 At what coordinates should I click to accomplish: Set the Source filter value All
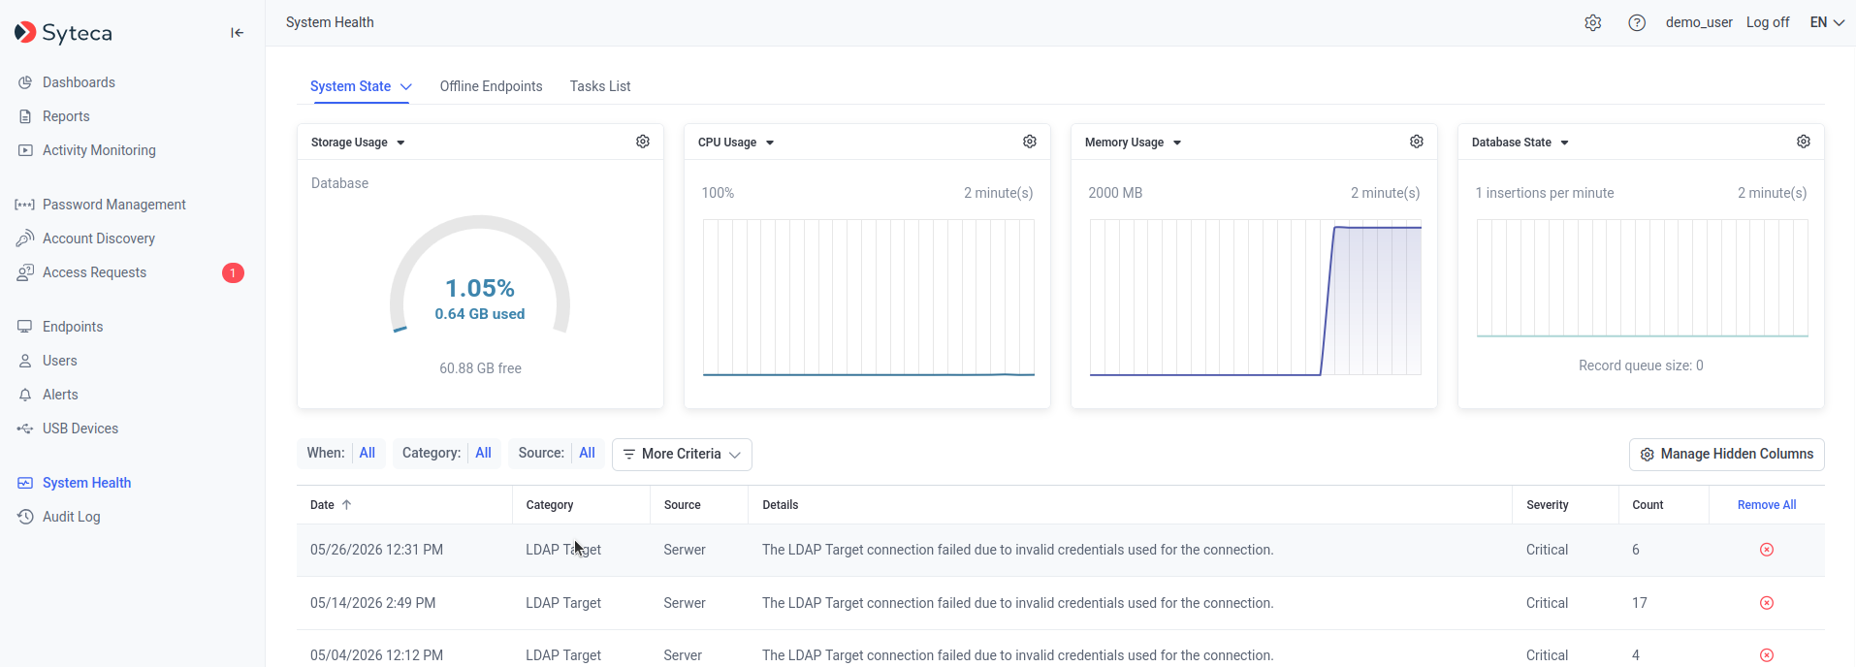[587, 453]
